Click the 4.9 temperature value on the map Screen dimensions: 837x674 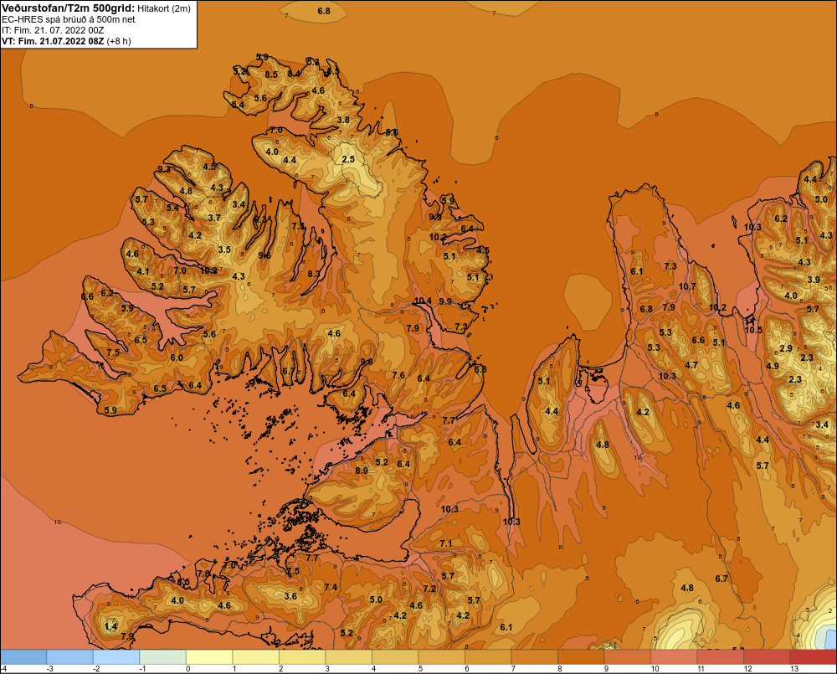click(772, 366)
